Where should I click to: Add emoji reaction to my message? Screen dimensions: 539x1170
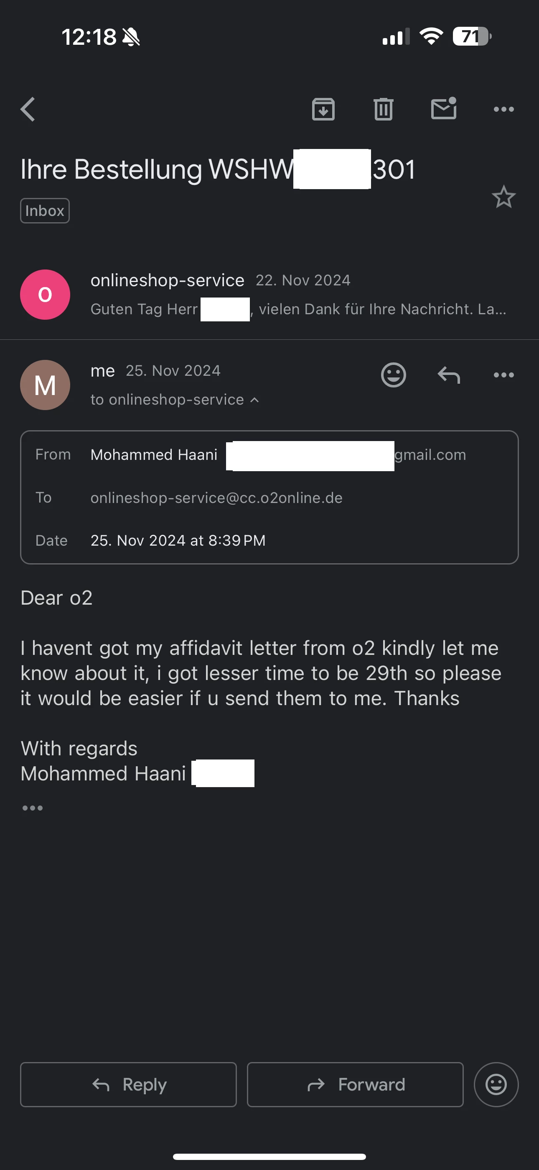click(393, 375)
